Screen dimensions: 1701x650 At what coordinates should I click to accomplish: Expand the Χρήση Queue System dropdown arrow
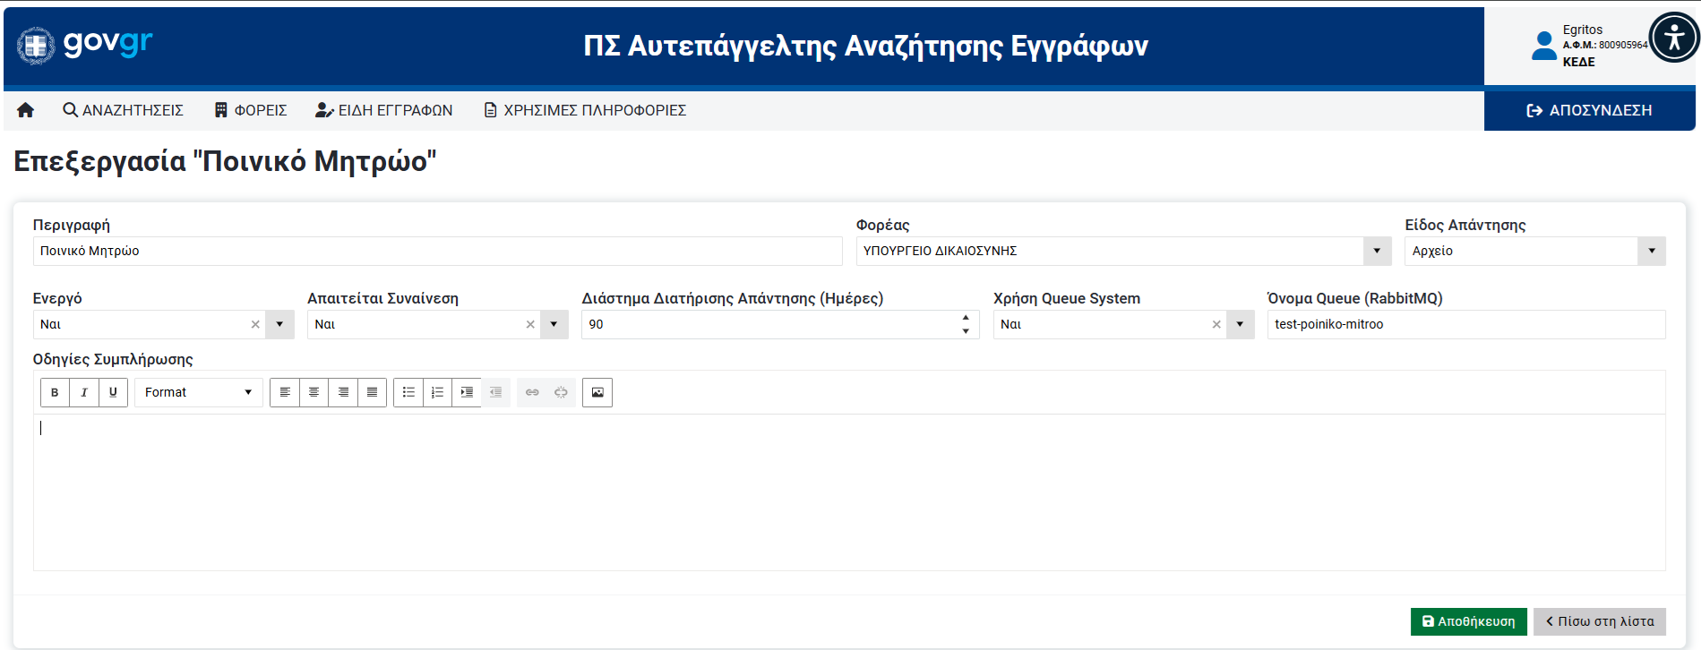[x=1240, y=324]
